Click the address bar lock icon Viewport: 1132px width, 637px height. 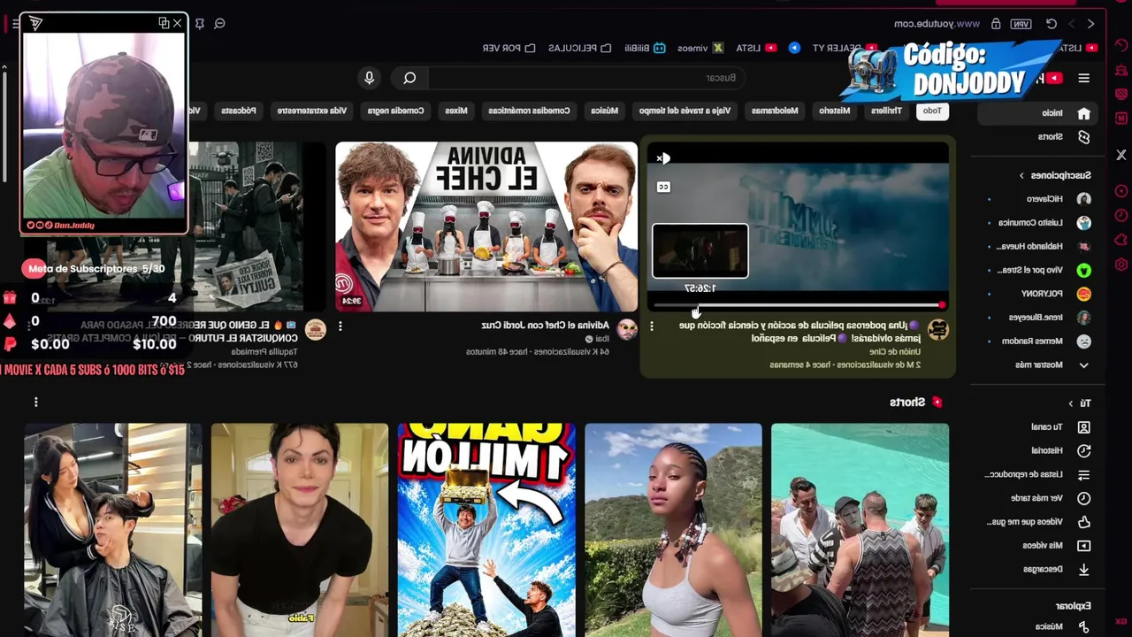click(x=996, y=24)
